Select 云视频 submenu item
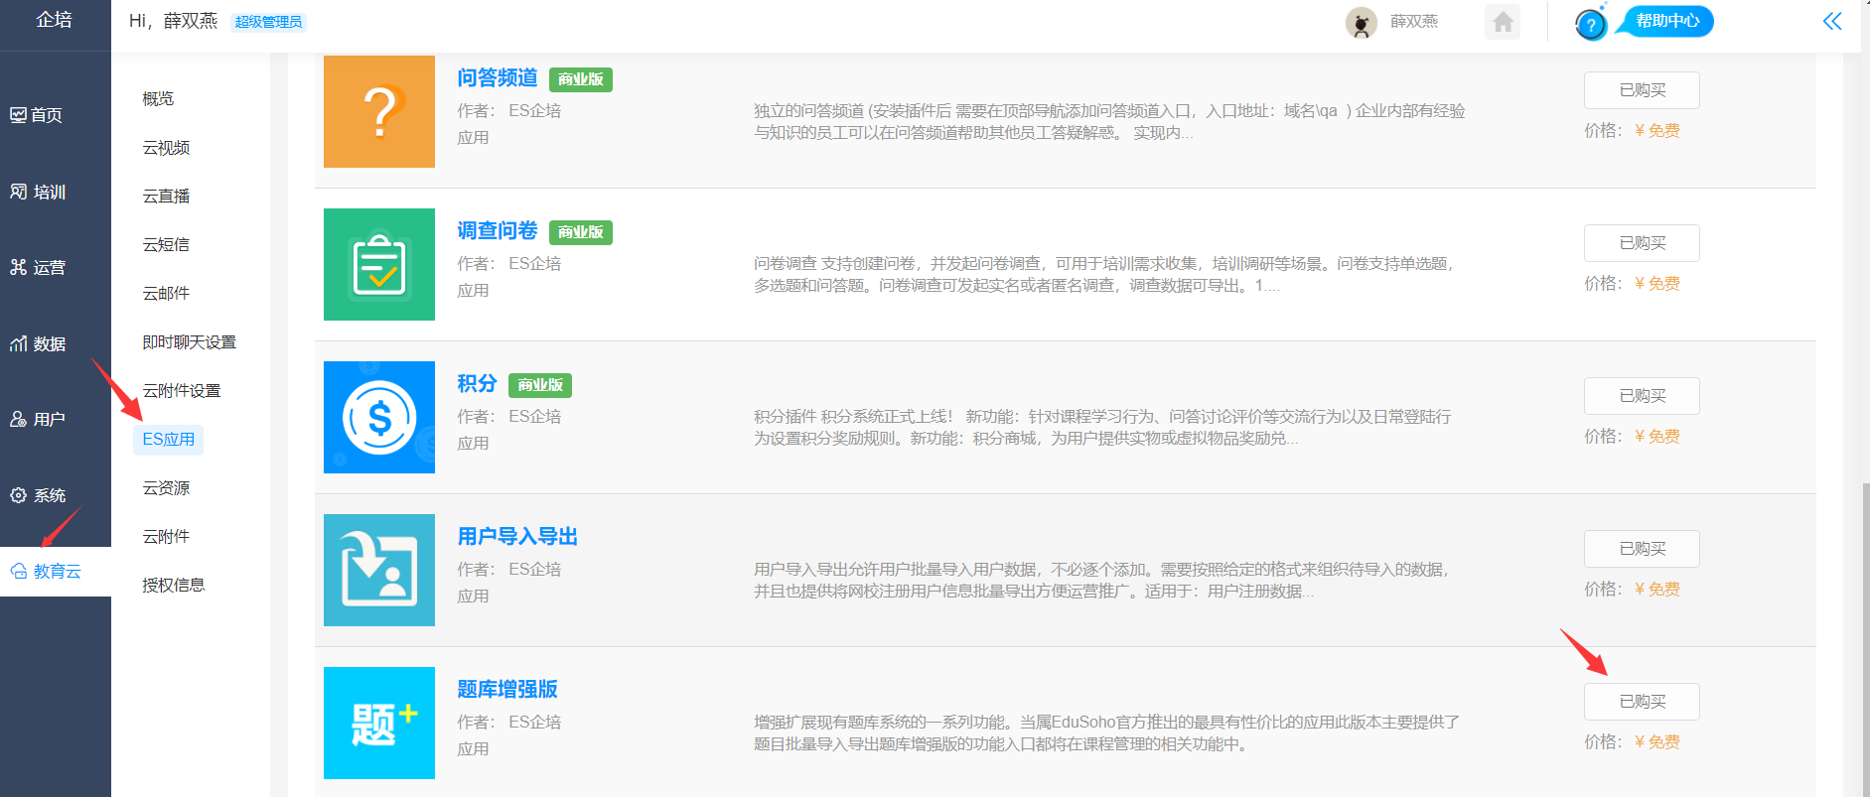 pyautogui.click(x=166, y=148)
